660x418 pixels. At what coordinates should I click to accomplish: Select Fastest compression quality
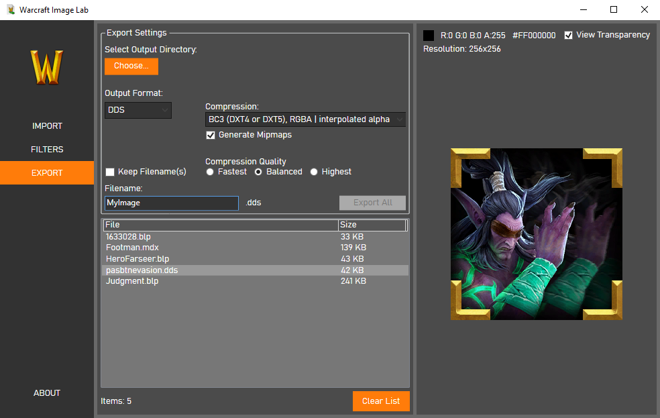[x=210, y=172]
